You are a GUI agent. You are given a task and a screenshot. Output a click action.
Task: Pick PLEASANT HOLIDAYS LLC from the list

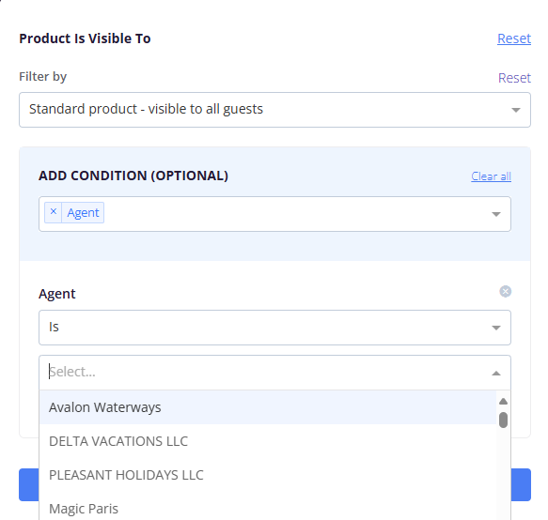[x=268, y=475]
